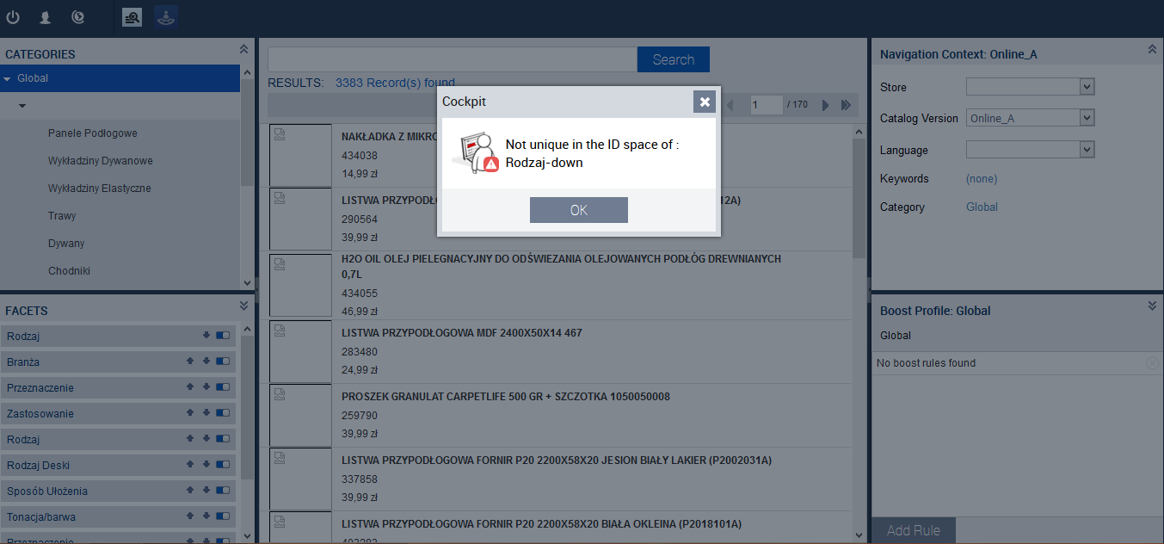Screen dimensions: 1164x544
Task: Open product PROSZEK GRANULAT CARPETLIFE 500 GR
Action: [x=506, y=397]
